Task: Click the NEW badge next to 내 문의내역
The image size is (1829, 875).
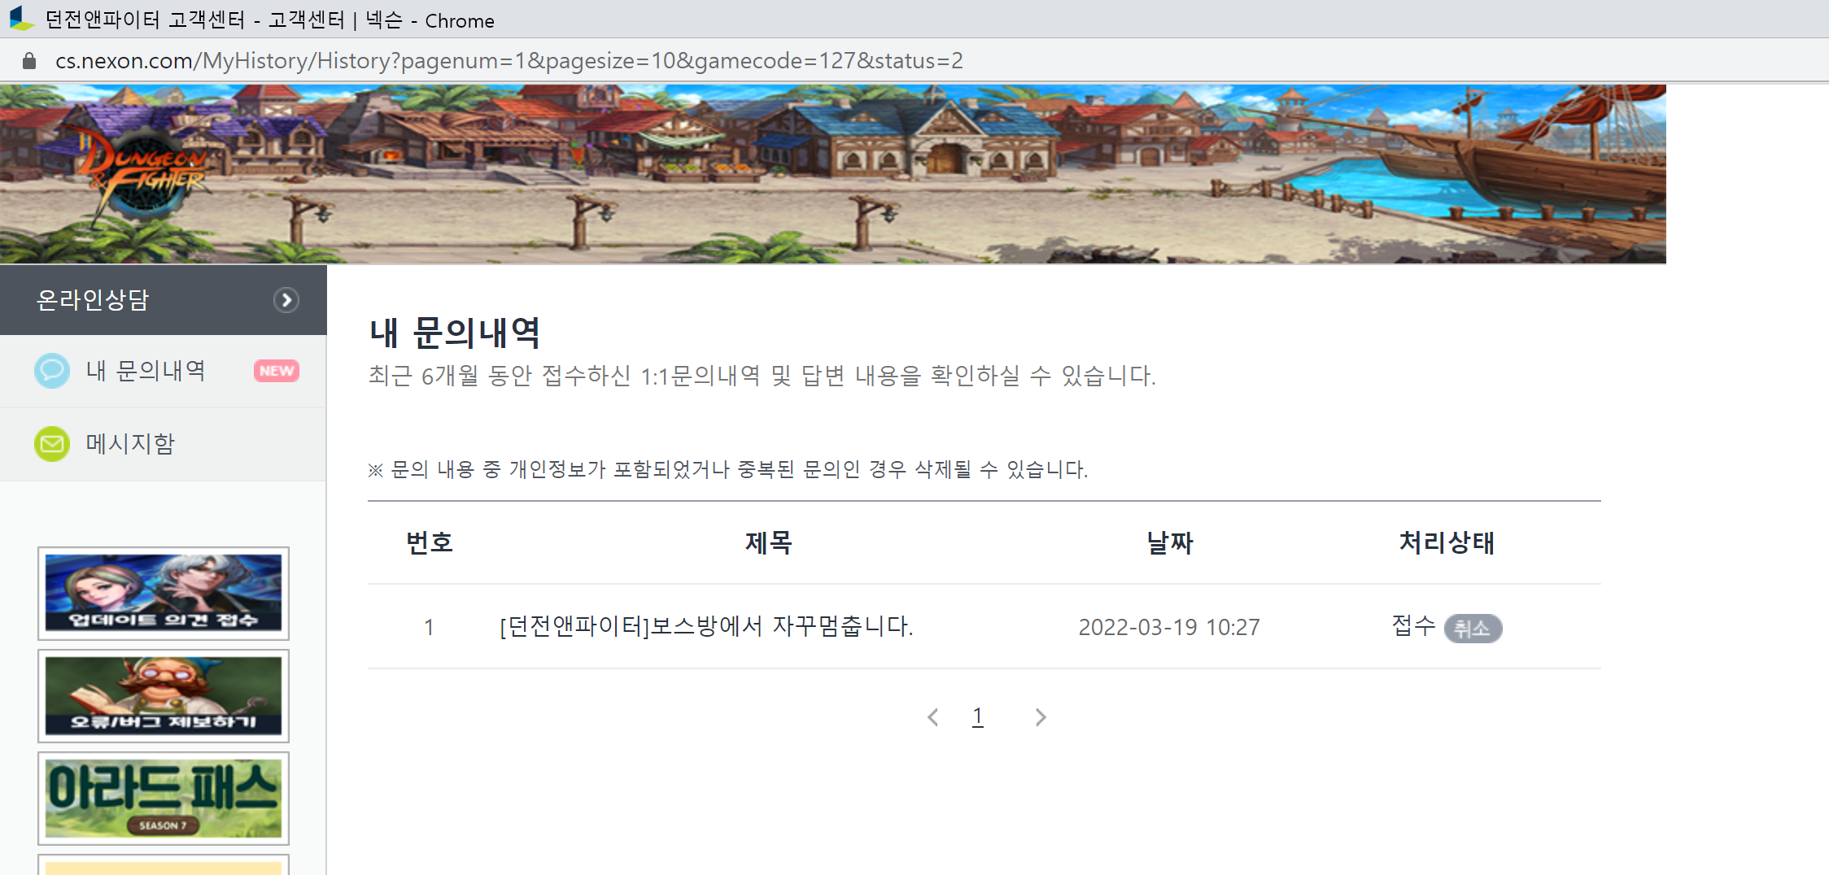Action: point(277,371)
